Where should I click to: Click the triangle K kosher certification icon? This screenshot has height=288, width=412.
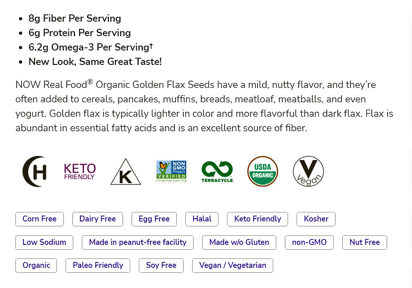pos(126,172)
